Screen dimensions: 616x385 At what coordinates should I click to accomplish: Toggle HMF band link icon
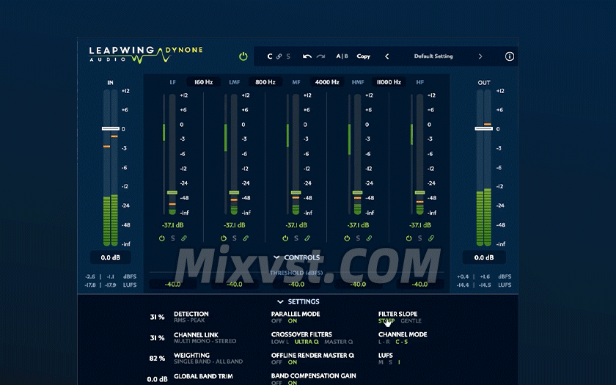(369, 238)
